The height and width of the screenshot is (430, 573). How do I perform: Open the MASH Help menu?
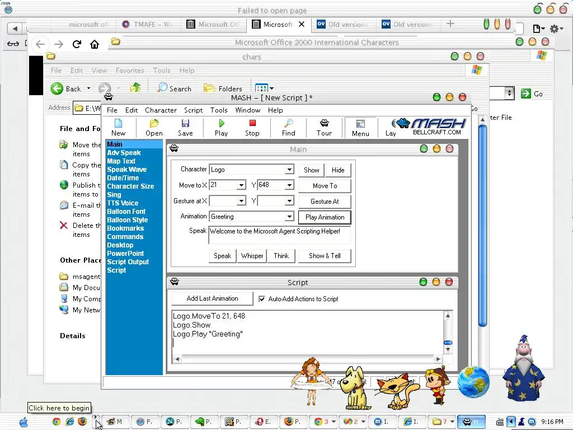(275, 110)
